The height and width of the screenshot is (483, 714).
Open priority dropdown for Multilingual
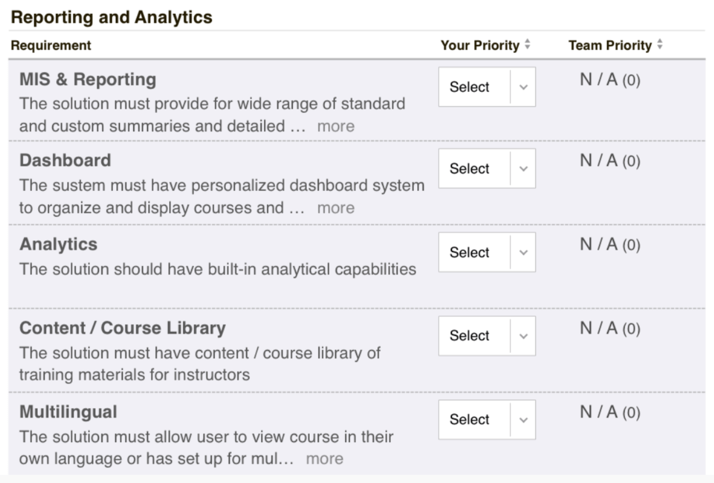click(x=487, y=420)
